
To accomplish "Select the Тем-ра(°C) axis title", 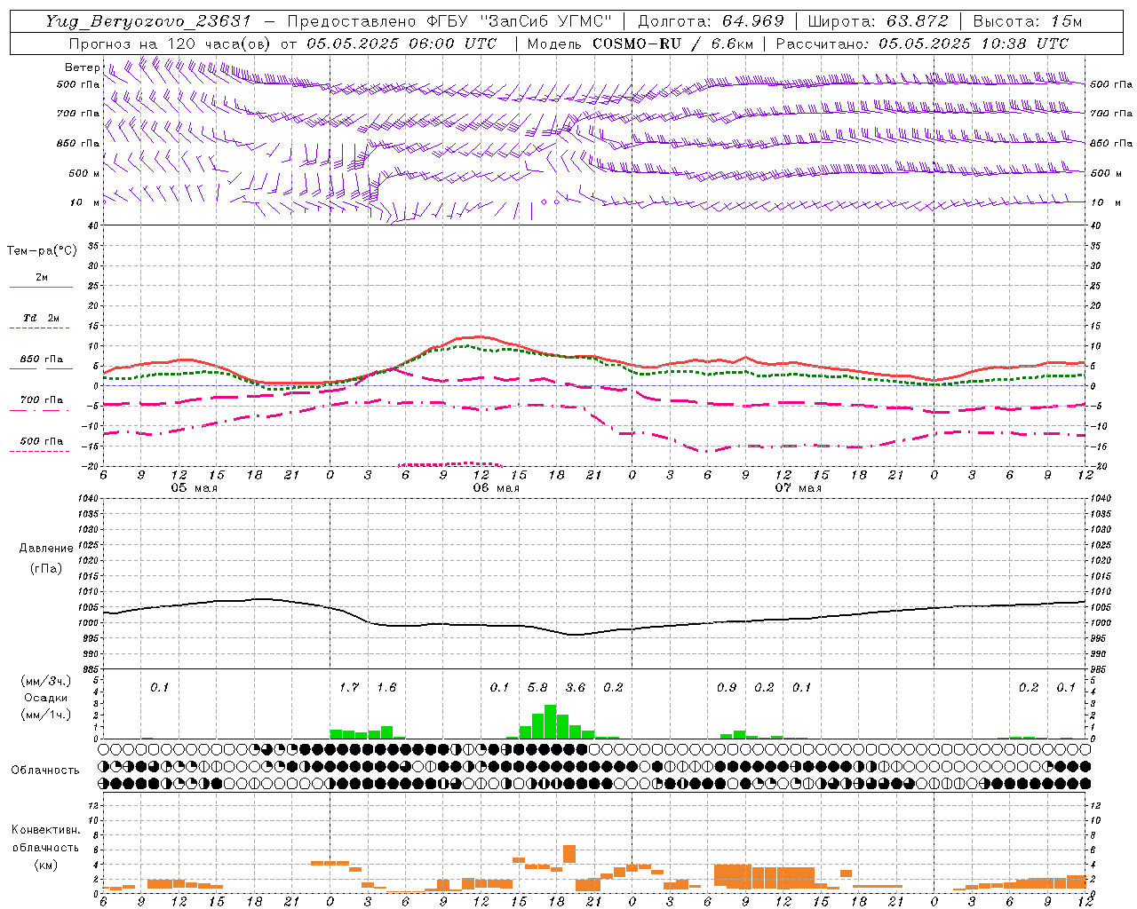I will (42, 251).
